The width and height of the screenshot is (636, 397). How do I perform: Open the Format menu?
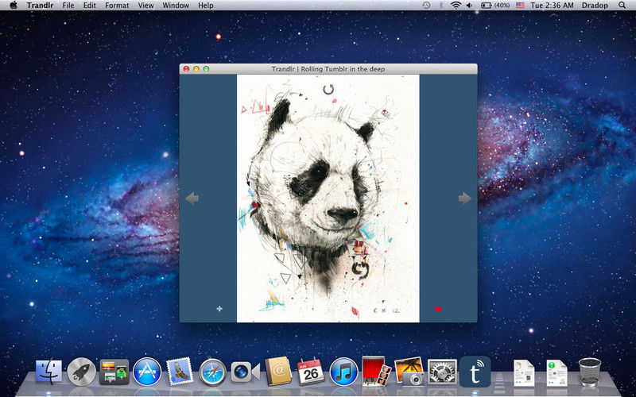click(x=117, y=6)
